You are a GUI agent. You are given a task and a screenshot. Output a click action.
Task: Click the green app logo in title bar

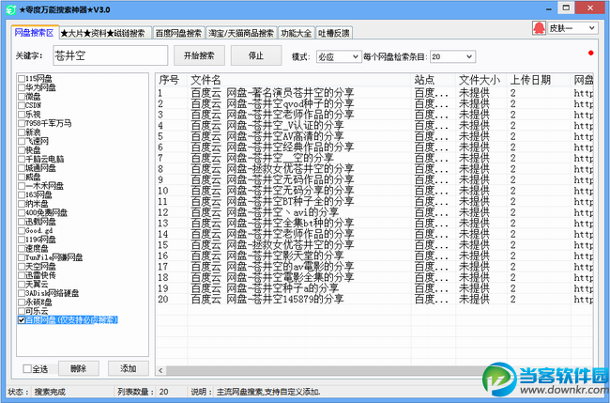point(11,10)
